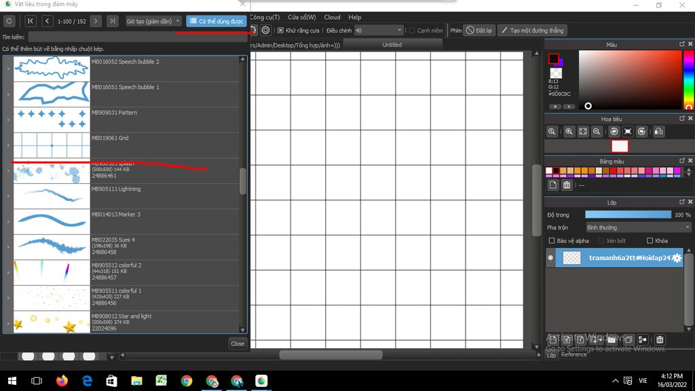This screenshot has height=391, width=695.
Task: Click the zoom in icon in navigator
Action: [x=569, y=131]
